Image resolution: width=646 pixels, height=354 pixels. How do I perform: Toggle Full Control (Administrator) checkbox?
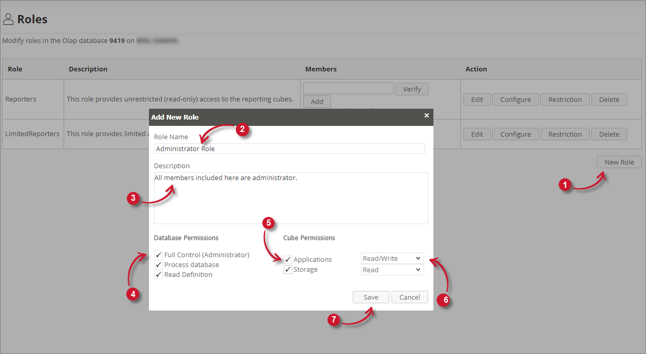coord(159,255)
